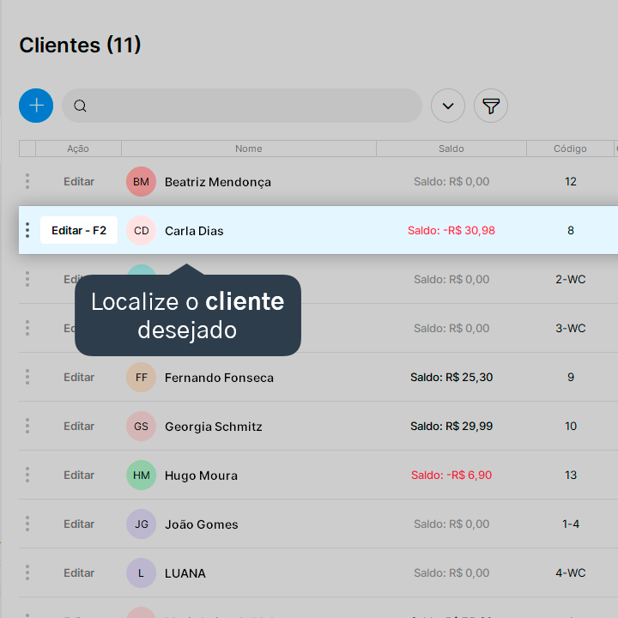Click Editar for Beatriz Mendonça
Image resolution: width=618 pixels, height=618 pixels.
pos(79,182)
